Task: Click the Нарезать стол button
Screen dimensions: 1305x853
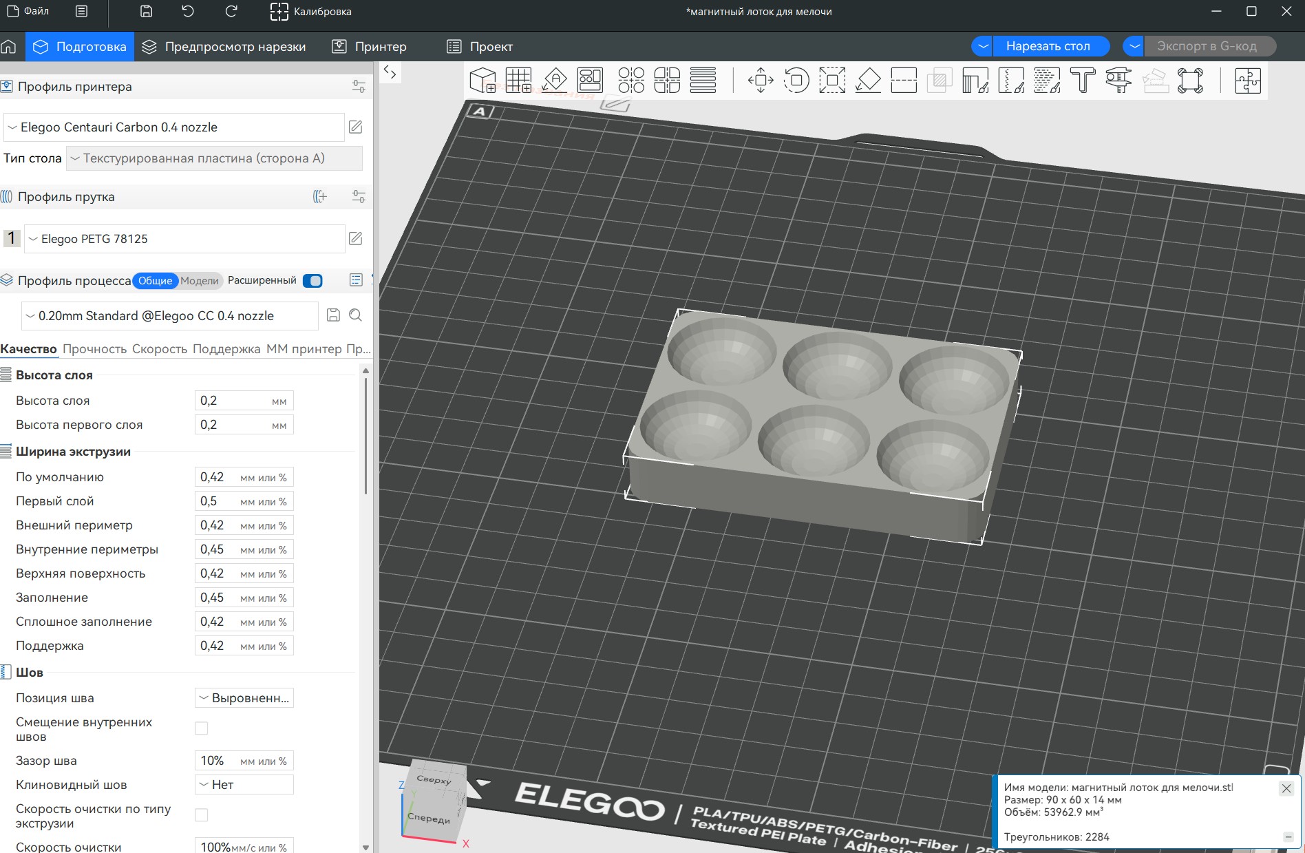Action: coord(1048,46)
